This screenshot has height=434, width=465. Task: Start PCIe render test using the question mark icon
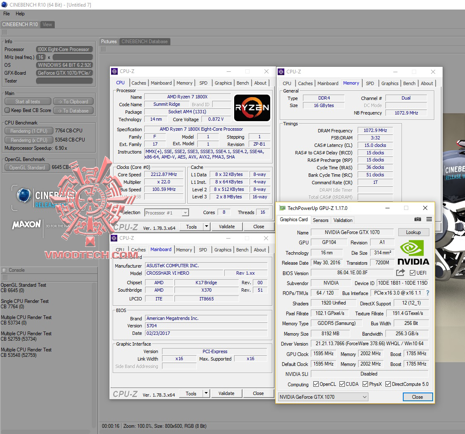pos(427,293)
